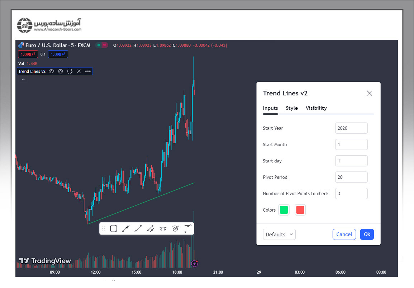Remove Trend Lines v2 indicator from the chart
Viewport: 414px width, 288px height.
(x=79, y=71)
